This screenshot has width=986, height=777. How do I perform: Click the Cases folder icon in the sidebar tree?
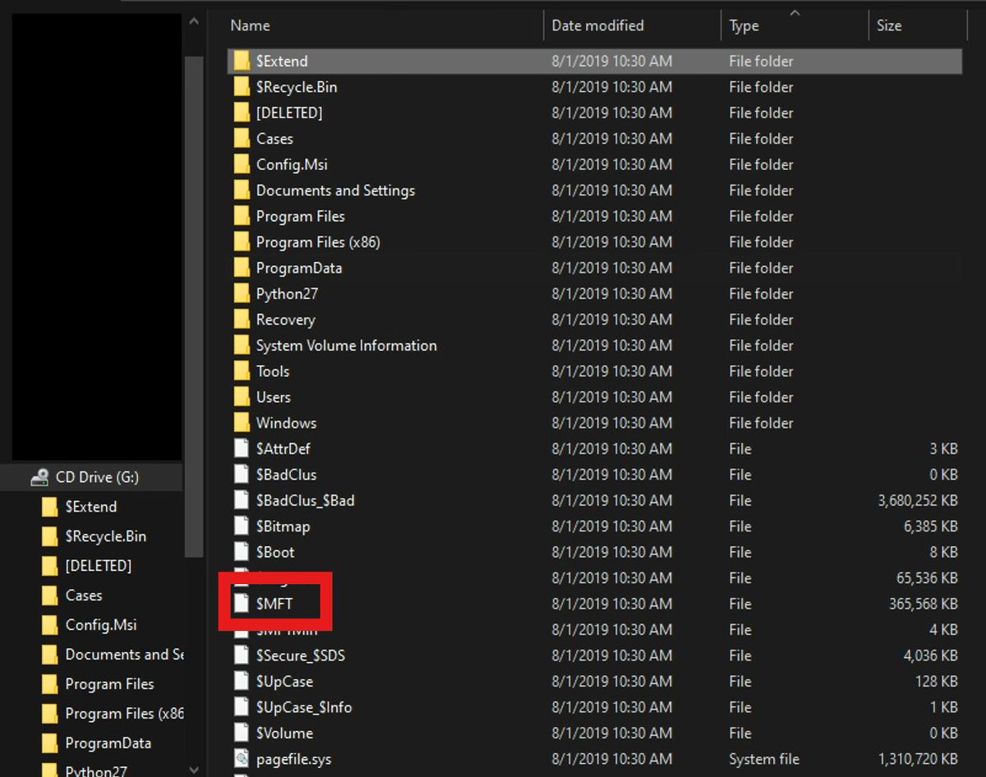pos(50,595)
